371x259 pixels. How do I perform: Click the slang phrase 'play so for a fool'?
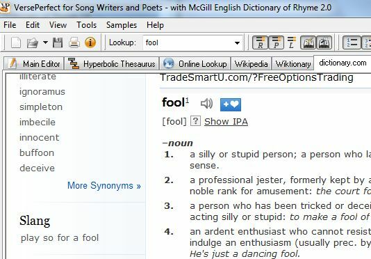[60, 238]
